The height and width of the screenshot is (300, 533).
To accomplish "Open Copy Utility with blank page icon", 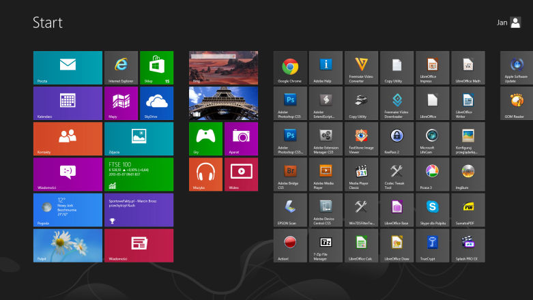I will tap(397, 67).
